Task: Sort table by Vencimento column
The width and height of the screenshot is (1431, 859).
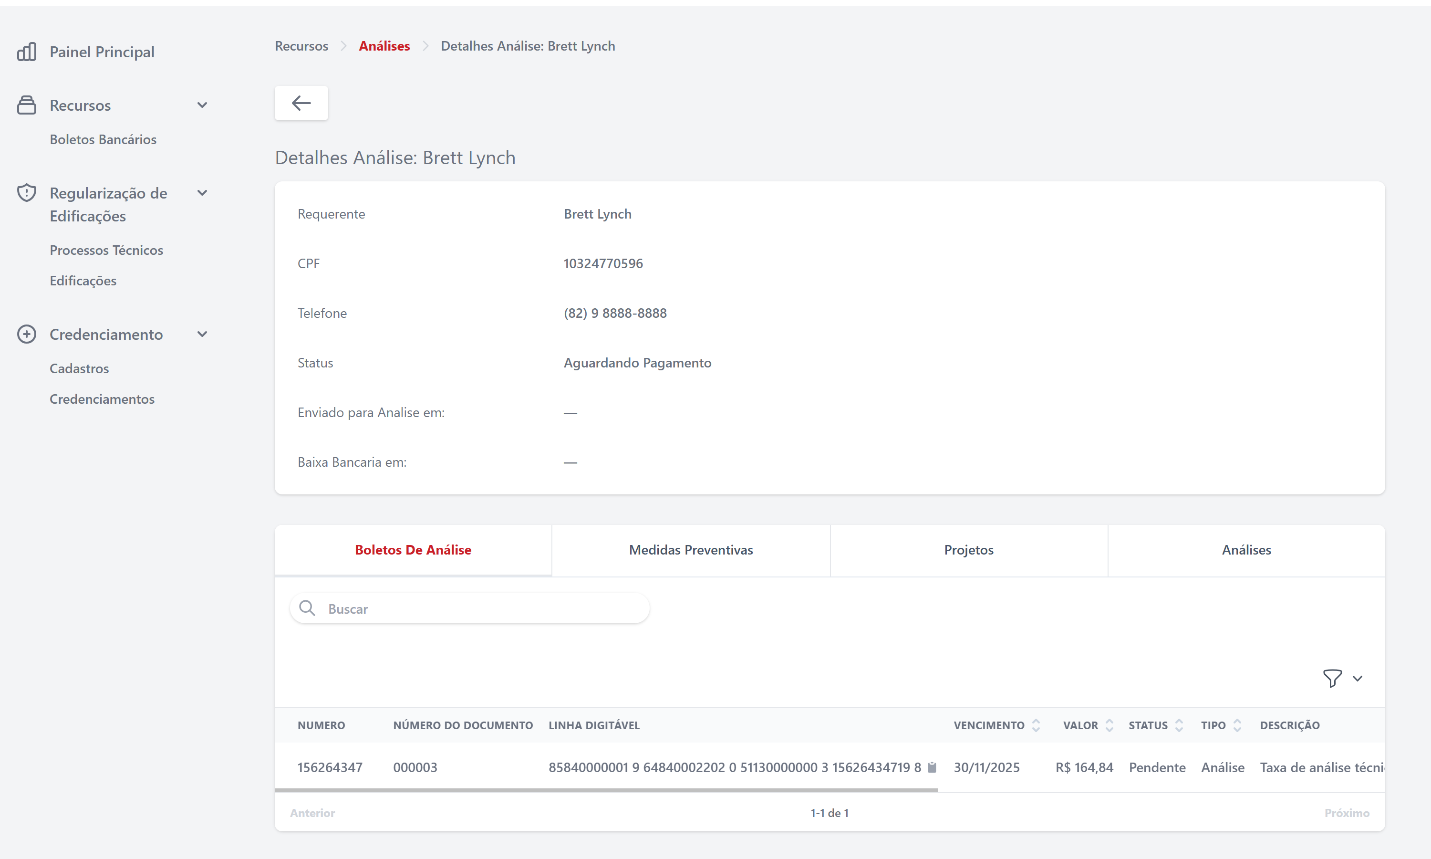Action: point(1036,725)
